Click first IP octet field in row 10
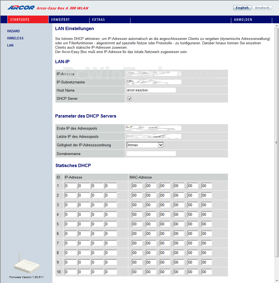Screen dimensions: 279x283 71,272
